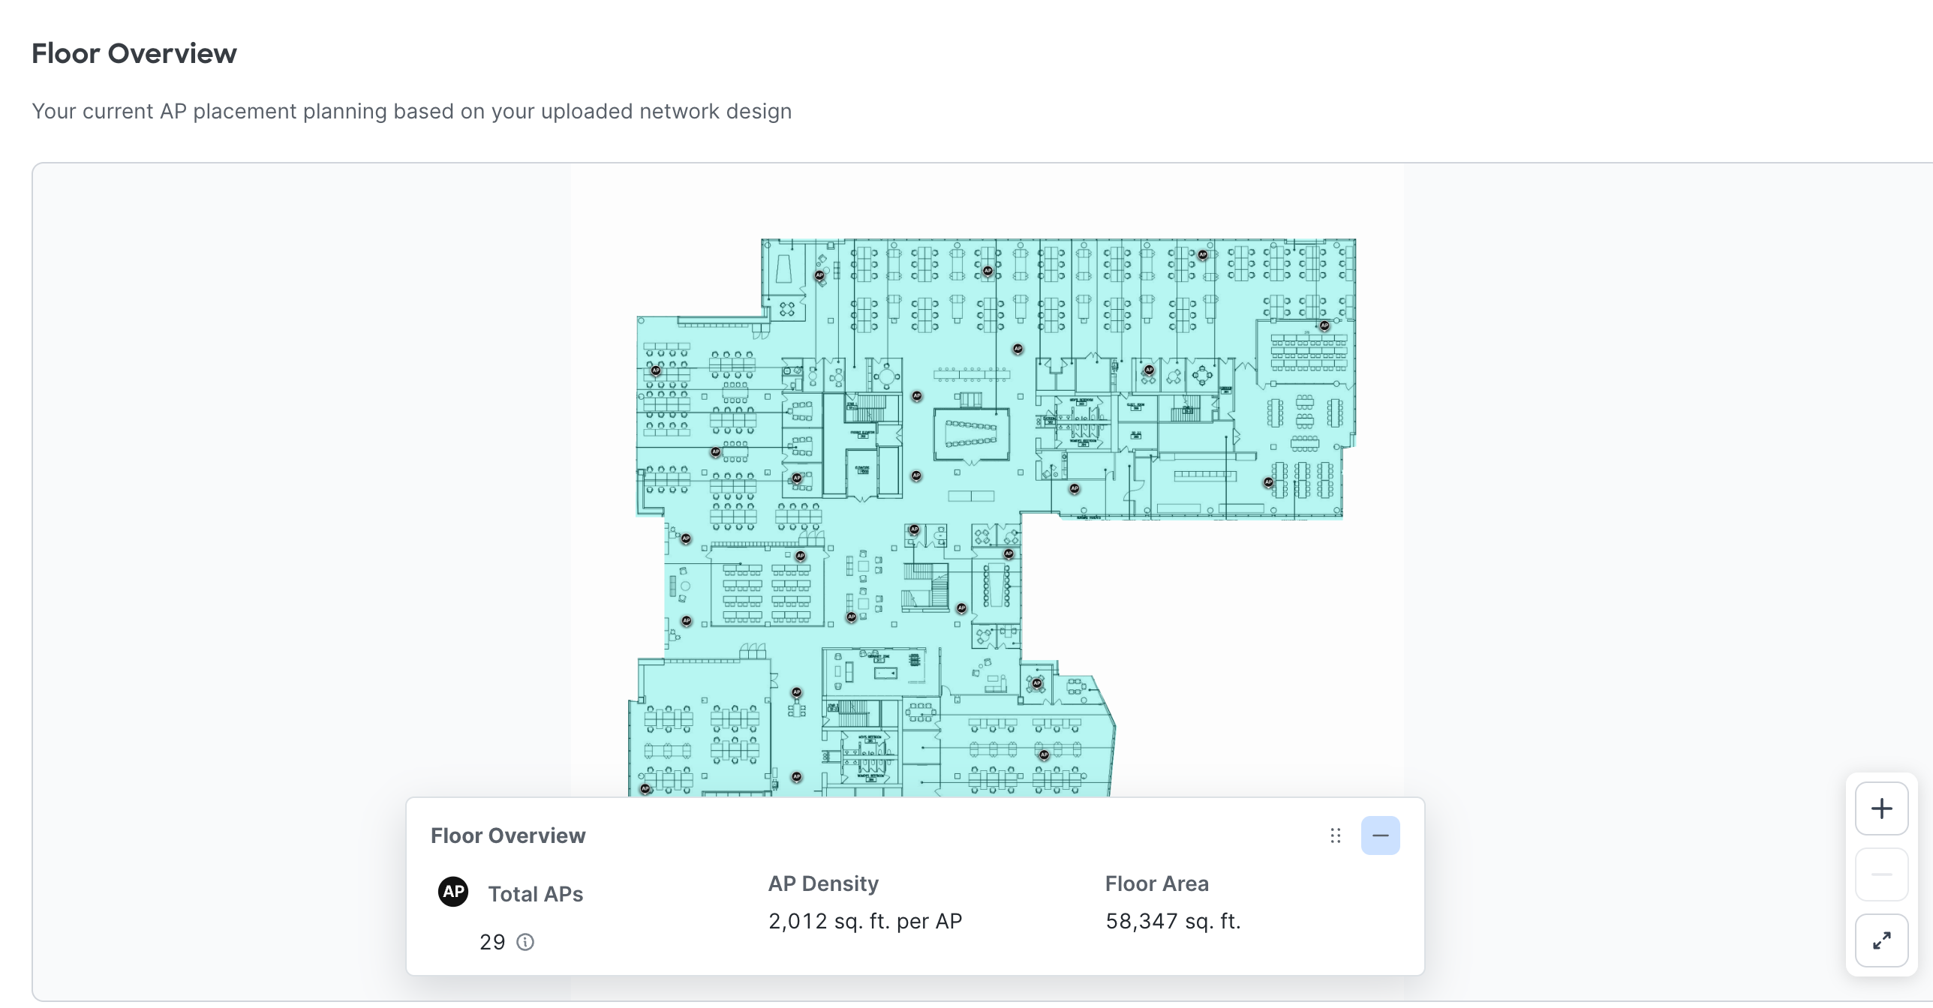Click the Floor Overview page heading

point(134,53)
